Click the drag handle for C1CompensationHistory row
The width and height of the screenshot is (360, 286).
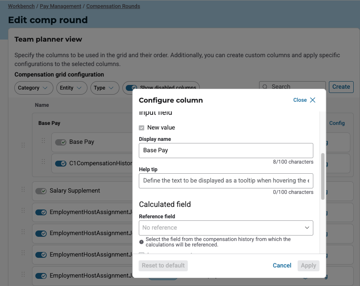(x=43, y=162)
